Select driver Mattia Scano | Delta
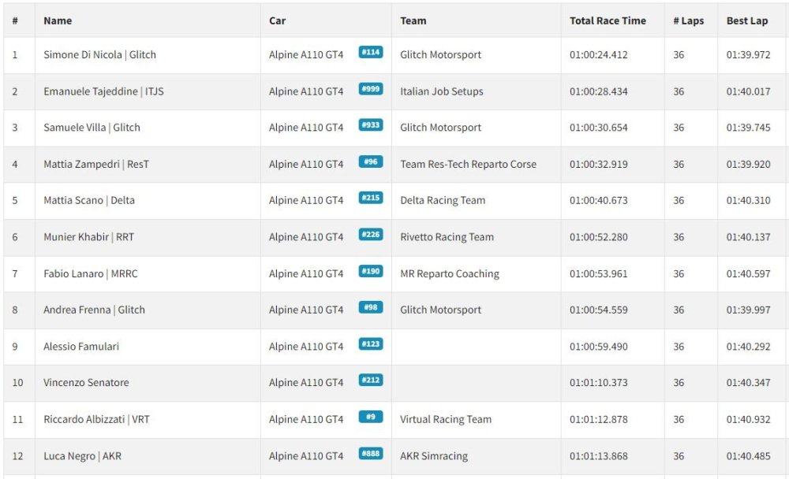 [89, 201]
